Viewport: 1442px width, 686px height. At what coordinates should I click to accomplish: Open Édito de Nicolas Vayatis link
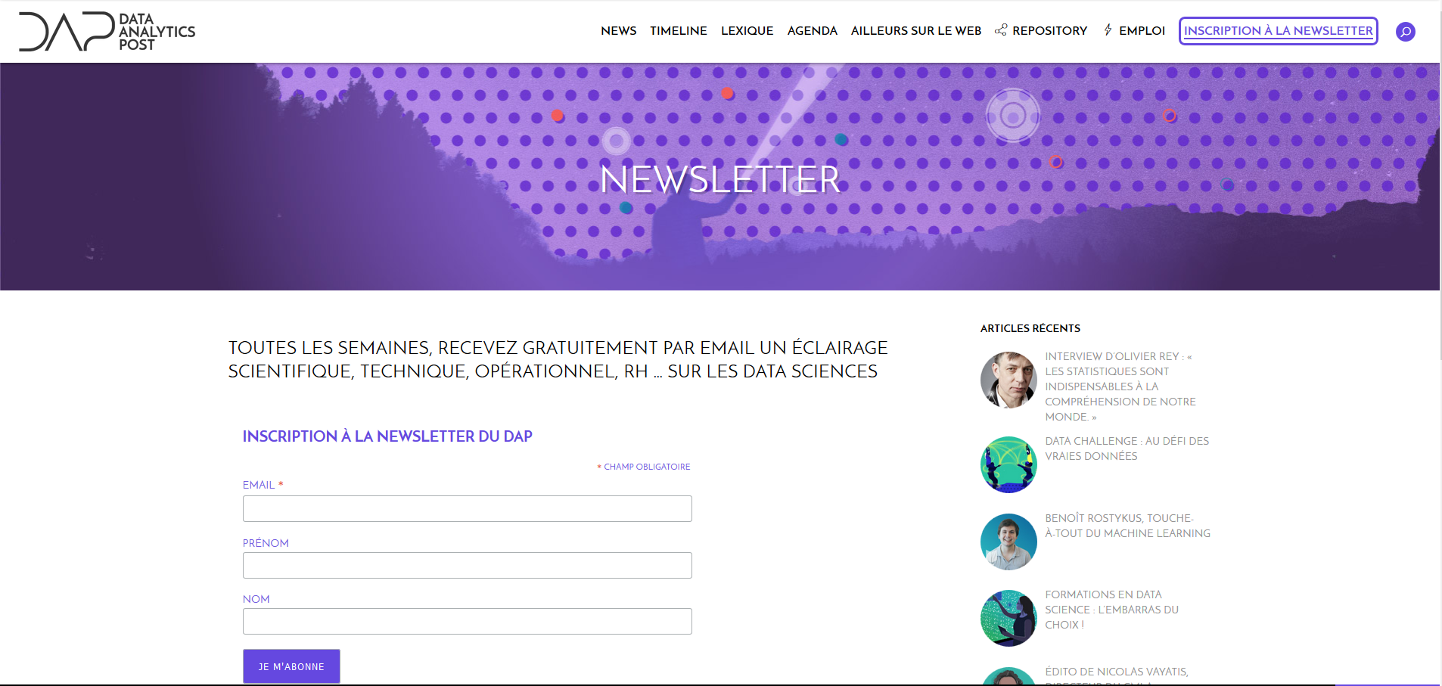click(1117, 672)
